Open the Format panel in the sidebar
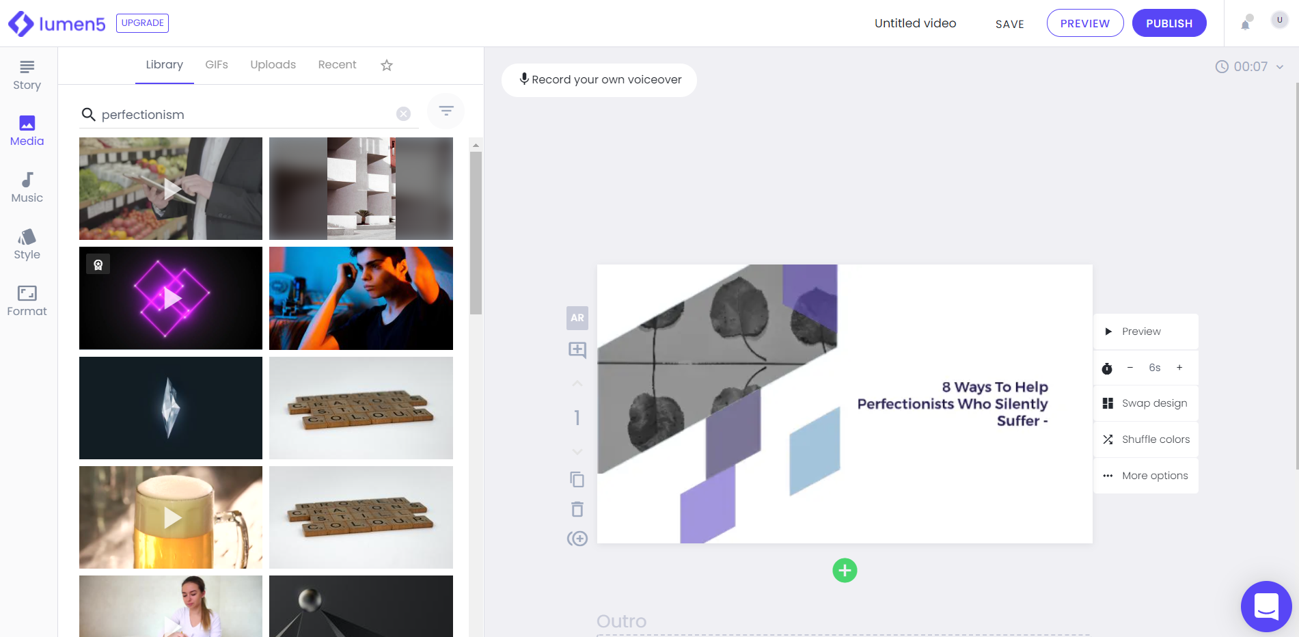The width and height of the screenshot is (1299, 637). (x=27, y=299)
